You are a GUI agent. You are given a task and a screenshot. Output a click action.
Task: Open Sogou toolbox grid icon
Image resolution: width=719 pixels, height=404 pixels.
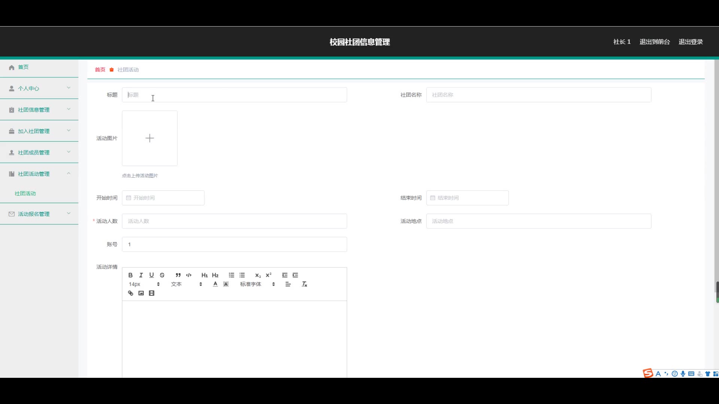tap(716, 374)
